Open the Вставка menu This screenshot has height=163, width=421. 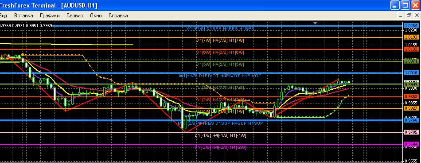(23, 16)
